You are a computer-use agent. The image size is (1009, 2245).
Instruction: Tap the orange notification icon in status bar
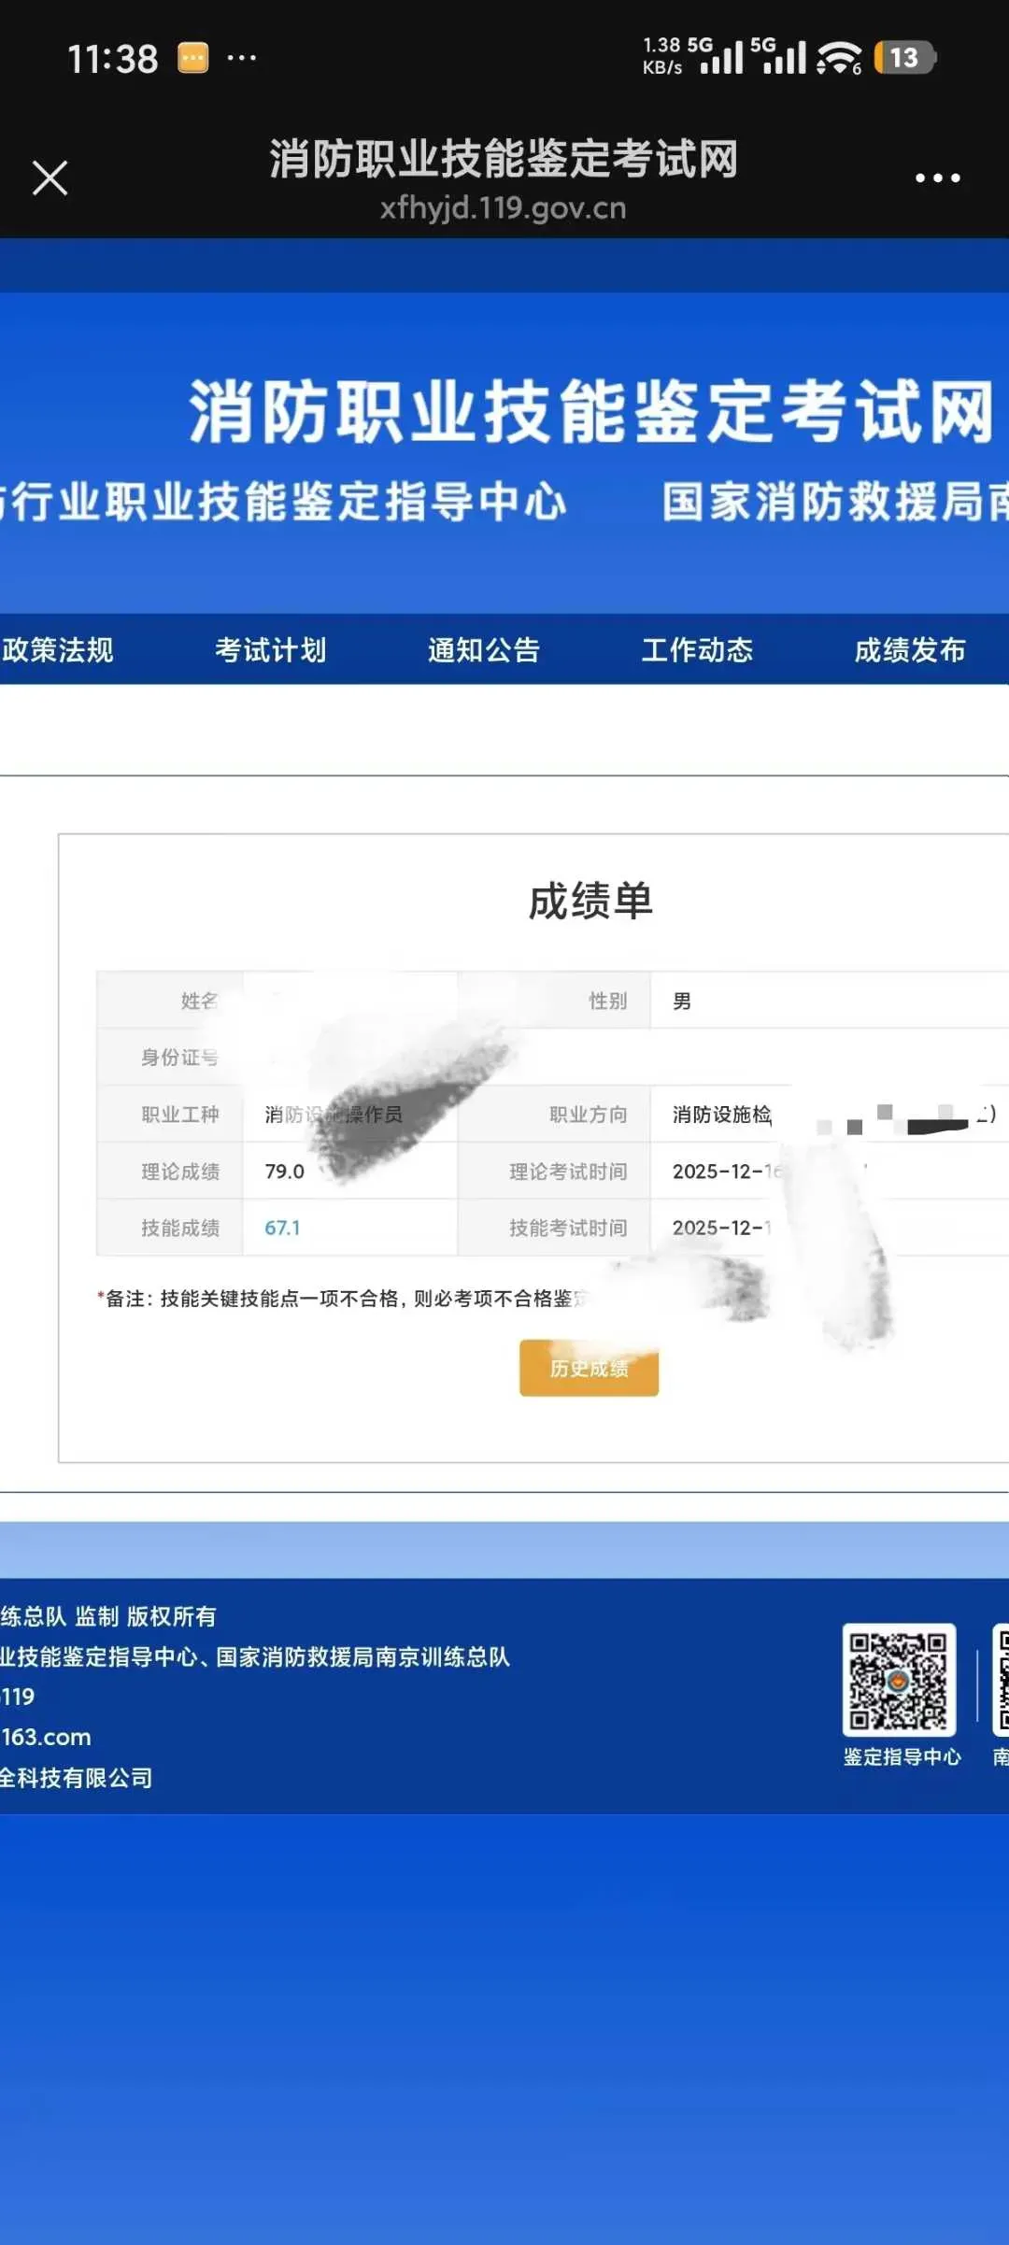click(193, 58)
